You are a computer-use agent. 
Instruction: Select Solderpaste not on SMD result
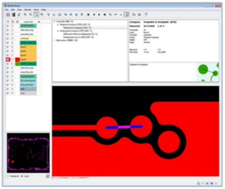[78, 37]
